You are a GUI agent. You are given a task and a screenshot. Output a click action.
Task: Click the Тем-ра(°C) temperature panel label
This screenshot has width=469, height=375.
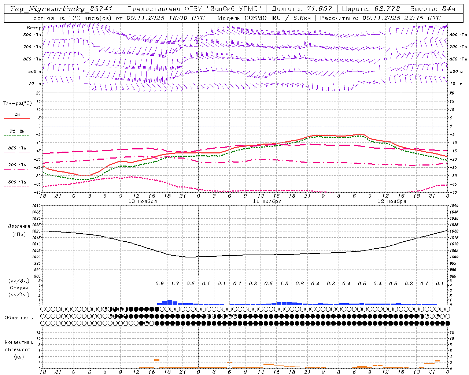17,104
